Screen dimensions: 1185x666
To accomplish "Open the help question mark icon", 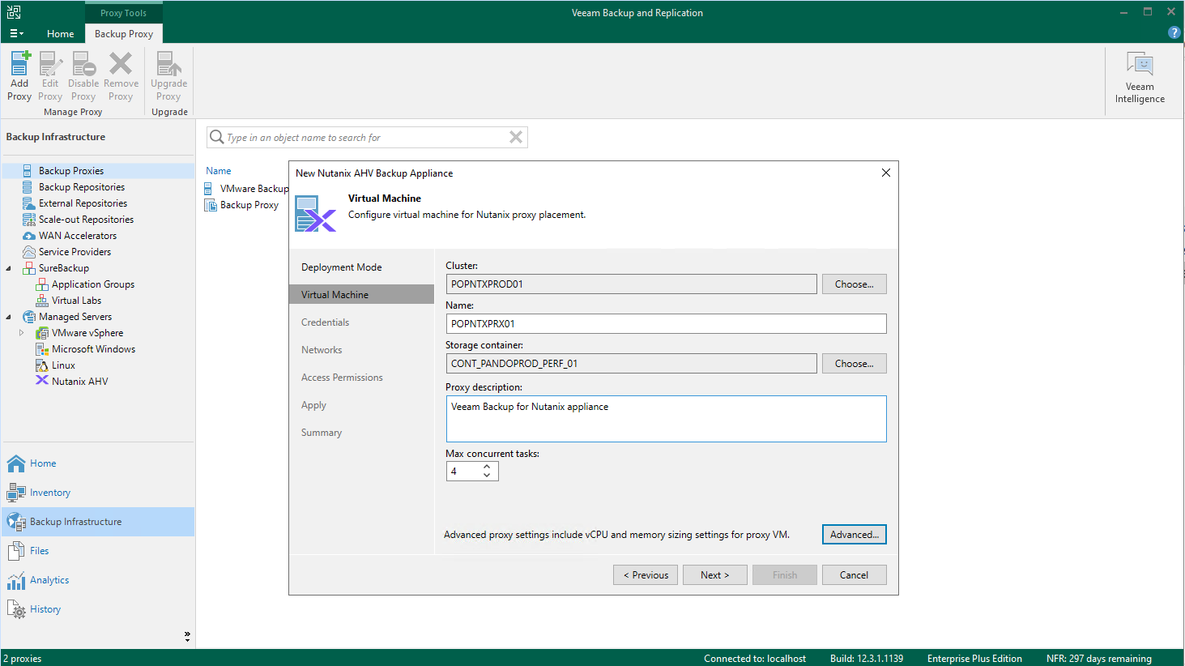I will click(x=1174, y=32).
